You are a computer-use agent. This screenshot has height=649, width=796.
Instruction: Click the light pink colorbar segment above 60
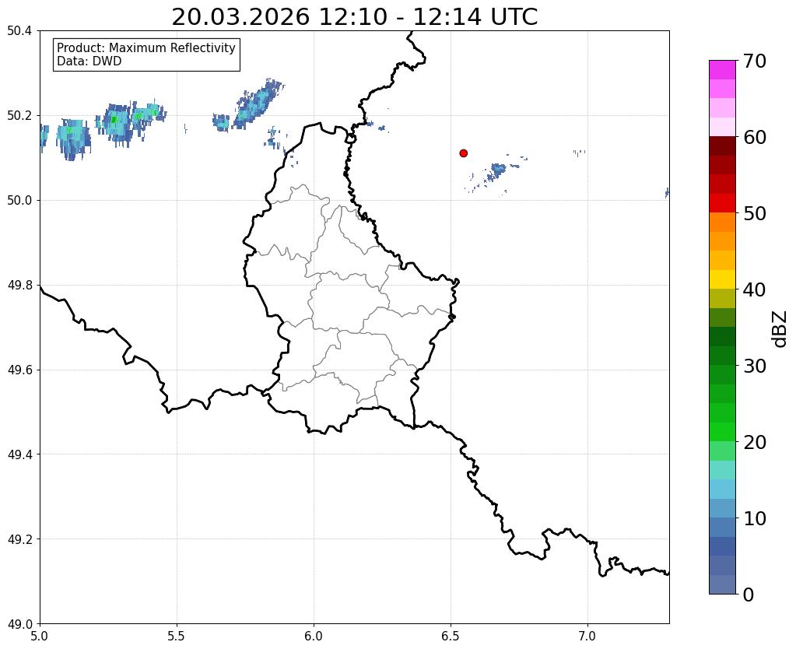[x=722, y=127]
